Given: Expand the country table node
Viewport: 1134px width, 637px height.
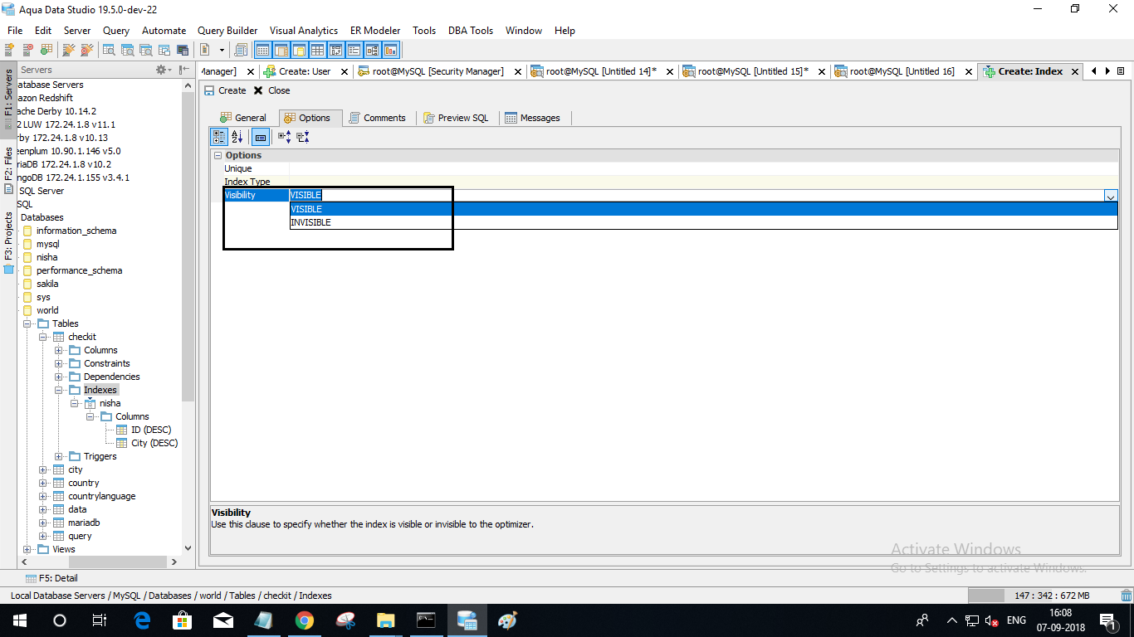Looking at the screenshot, I should pos(43,483).
